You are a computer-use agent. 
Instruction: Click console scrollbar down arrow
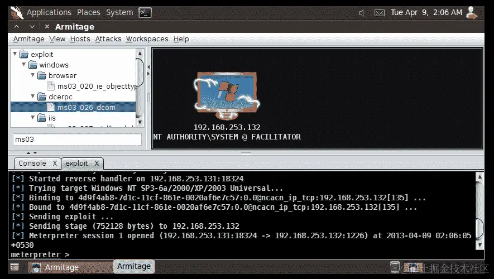coord(480,245)
